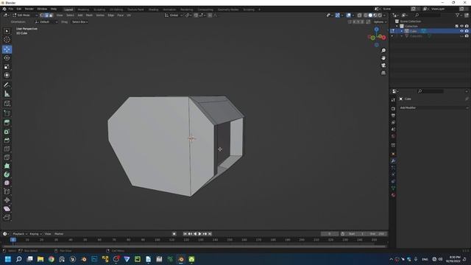The width and height of the screenshot is (471, 265).
Task: Enable edge select mode
Action: pyautogui.click(x=46, y=15)
